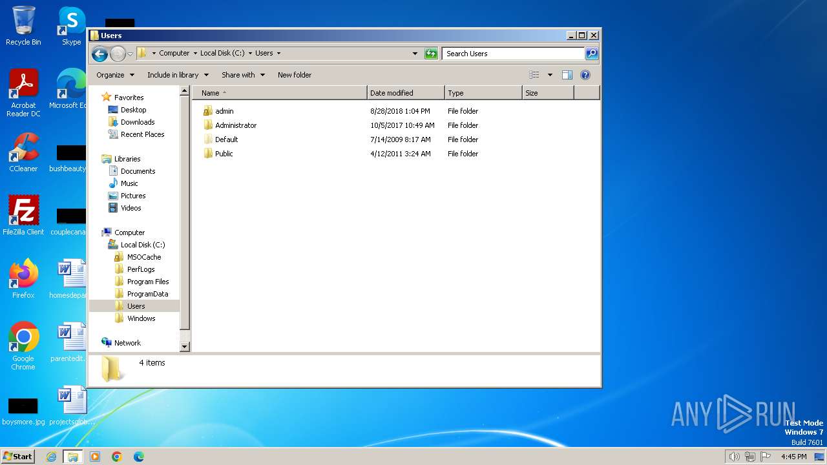Open Skype desktop shortcut
This screenshot has height=465, width=827.
71,26
